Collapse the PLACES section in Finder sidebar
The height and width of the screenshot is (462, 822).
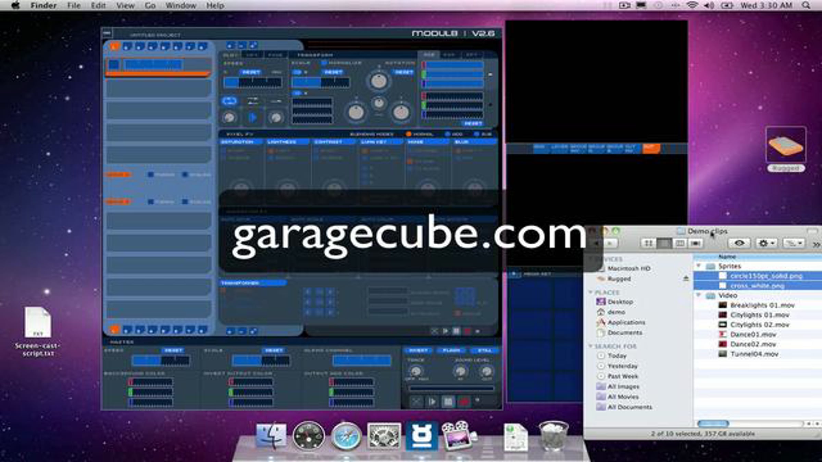pos(590,292)
